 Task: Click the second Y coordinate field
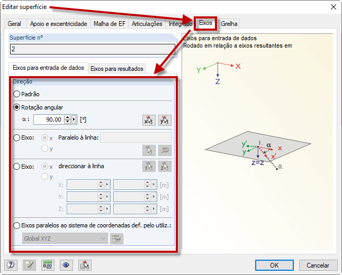click(x=129, y=197)
